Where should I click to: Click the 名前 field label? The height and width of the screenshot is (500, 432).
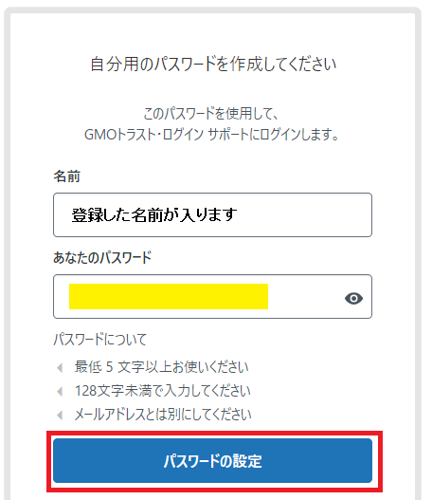[66, 176]
